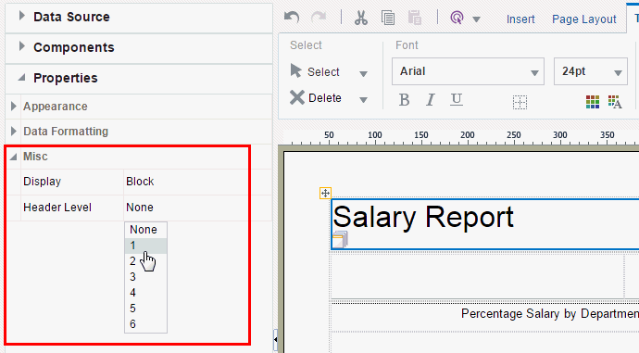Image resolution: width=639 pixels, height=353 pixels.
Task: Click the Delete X button
Action: 316,98
